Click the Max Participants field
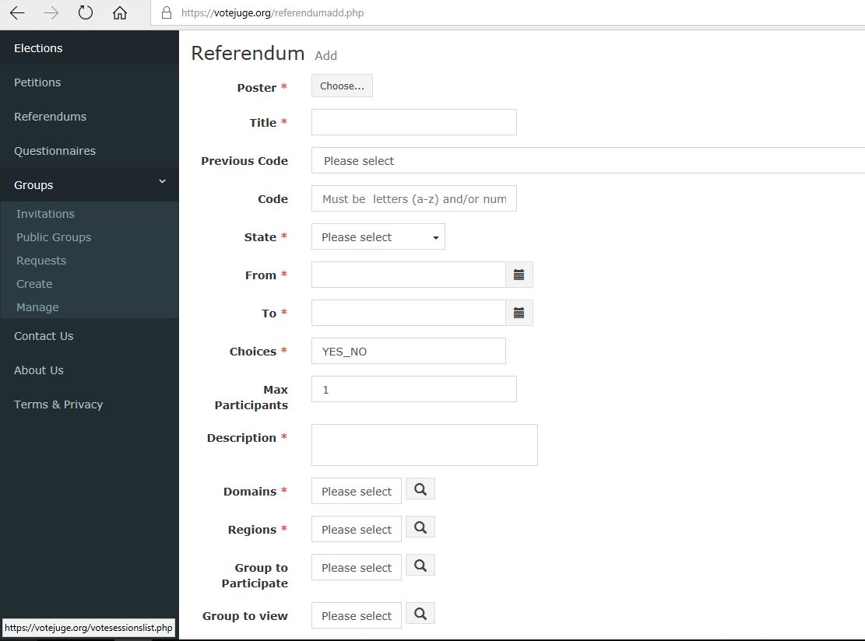Image resolution: width=865 pixels, height=641 pixels. (413, 389)
